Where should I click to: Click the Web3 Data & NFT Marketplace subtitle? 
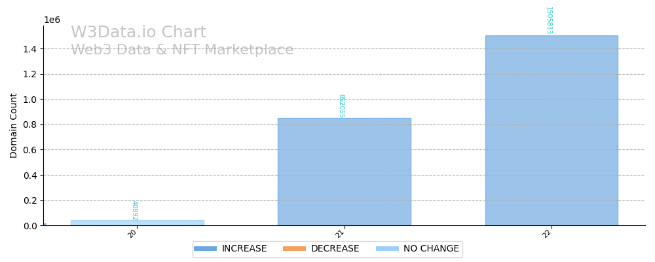[182, 50]
